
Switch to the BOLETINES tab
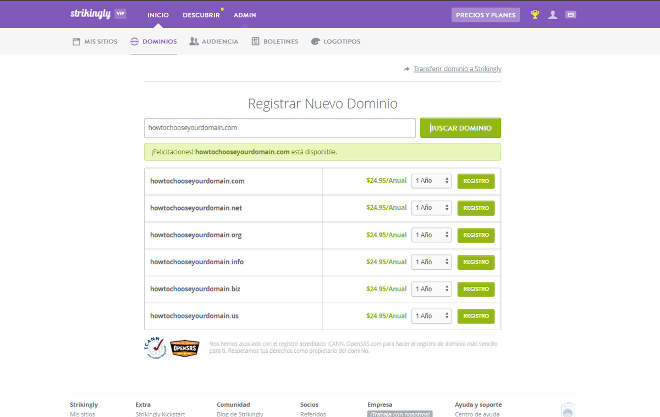pyautogui.click(x=275, y=41)
